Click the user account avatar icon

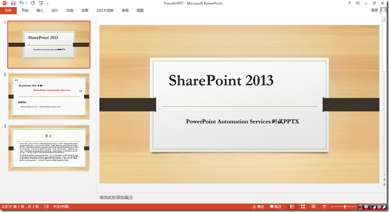point(383,11)
